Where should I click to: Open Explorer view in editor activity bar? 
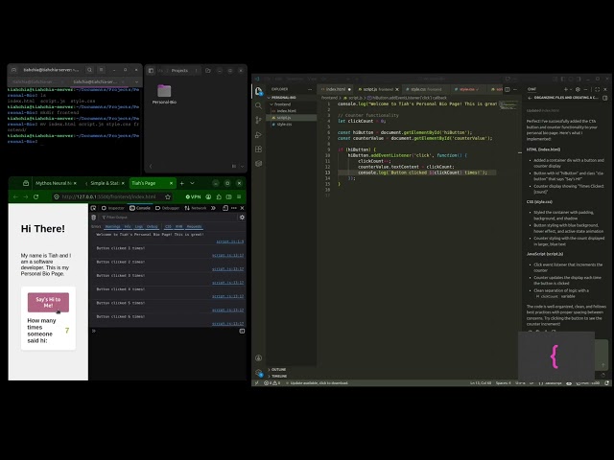(x=258, y=91)
